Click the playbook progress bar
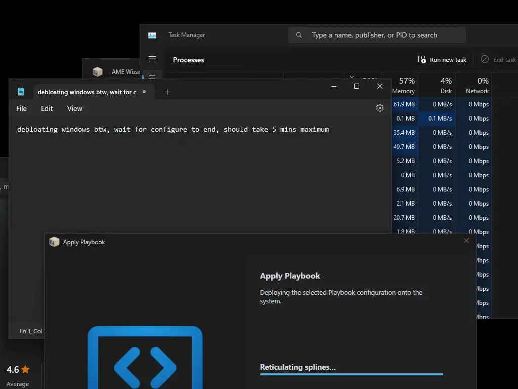The image size is (518, 389). 352,374
